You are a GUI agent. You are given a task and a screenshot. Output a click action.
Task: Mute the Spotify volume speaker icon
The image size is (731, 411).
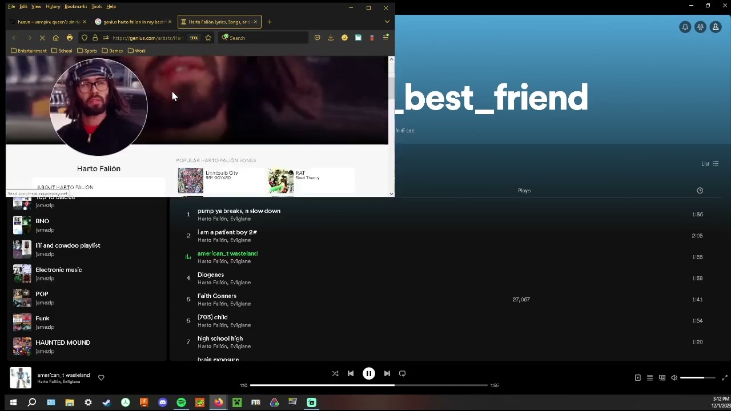click(x=674, y=378)
